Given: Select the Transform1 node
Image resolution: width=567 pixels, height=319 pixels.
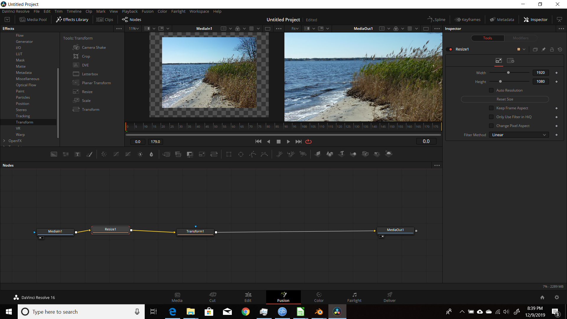Looking at the screenshot, I should (x=195, y=232).
